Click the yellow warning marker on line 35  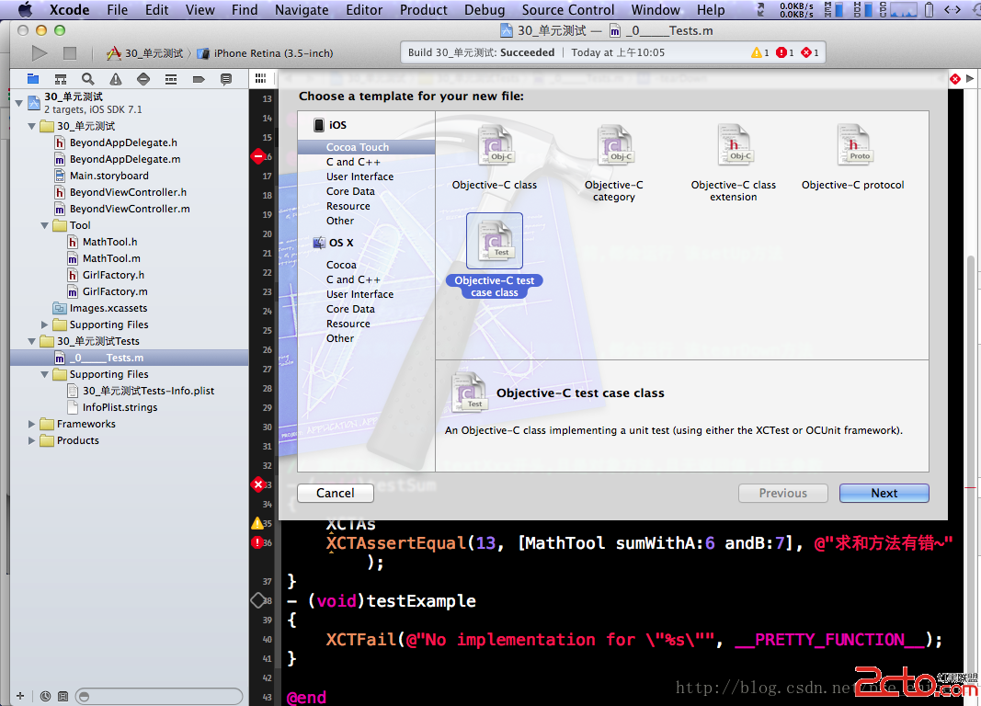(257, 523)
